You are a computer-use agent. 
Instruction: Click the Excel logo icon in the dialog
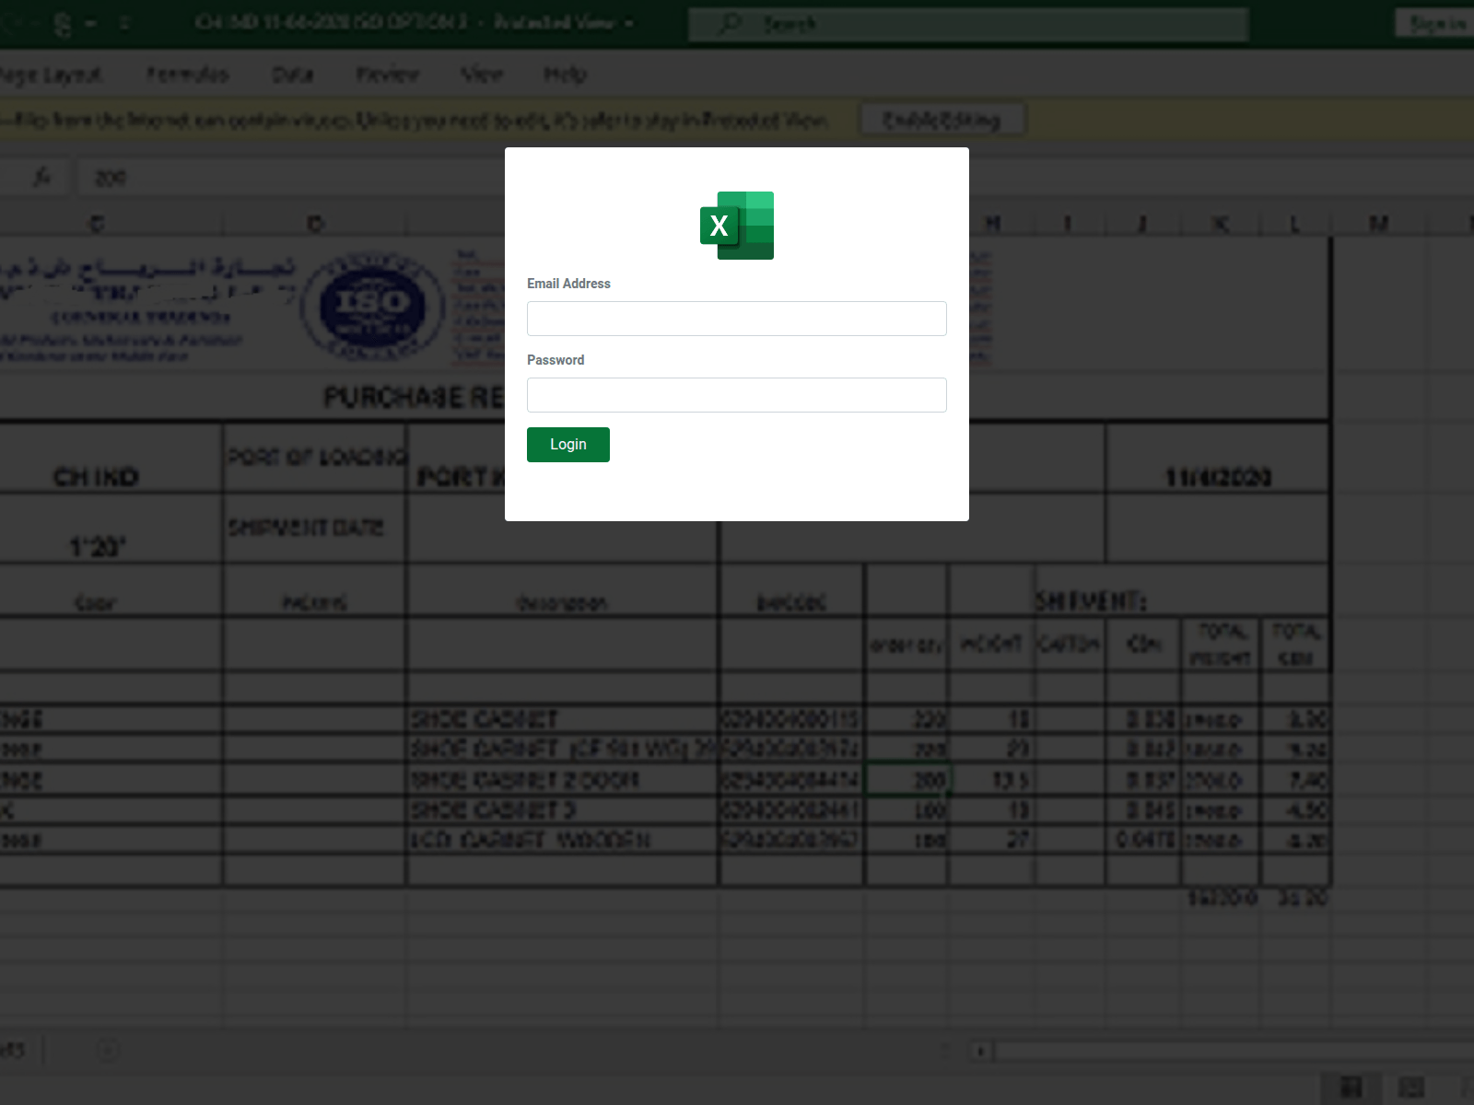coord(737,226)
